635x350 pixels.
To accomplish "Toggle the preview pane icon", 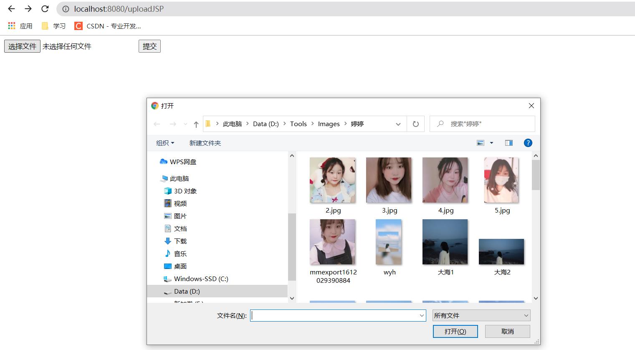I will (509, 143).
